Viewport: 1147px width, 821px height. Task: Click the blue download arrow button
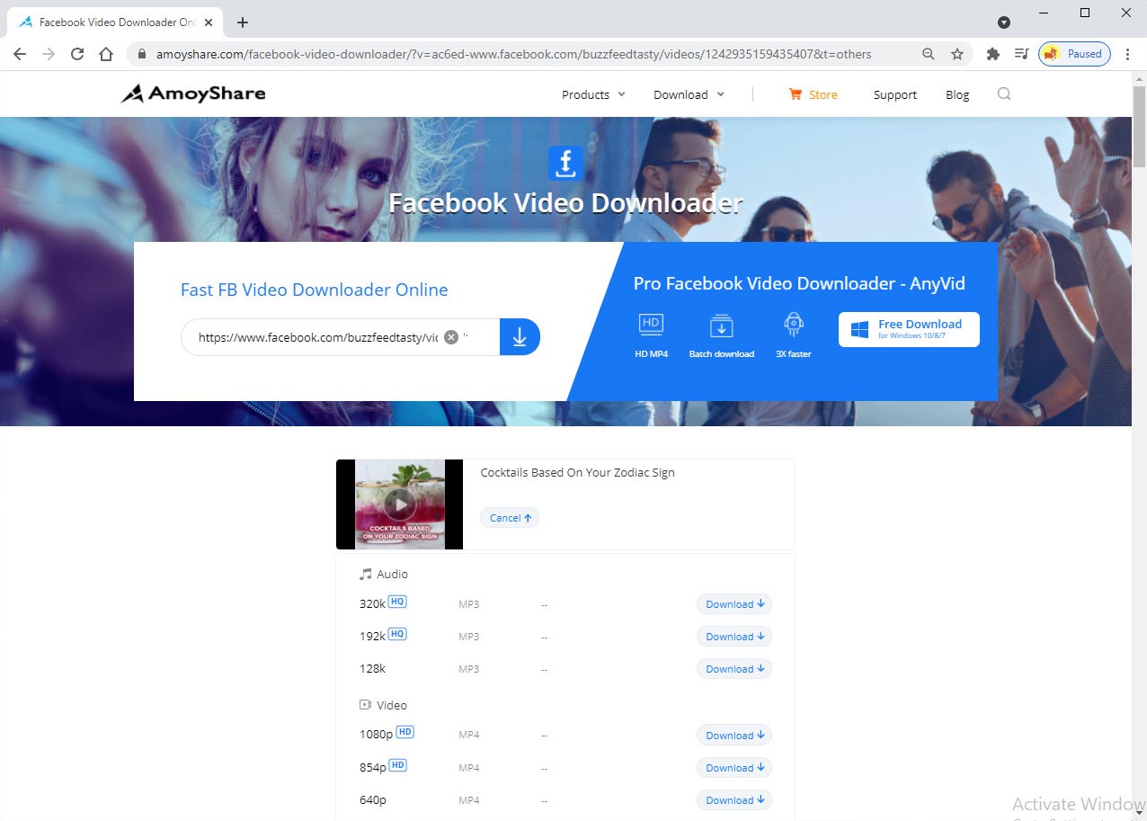[x=520, y=337]
